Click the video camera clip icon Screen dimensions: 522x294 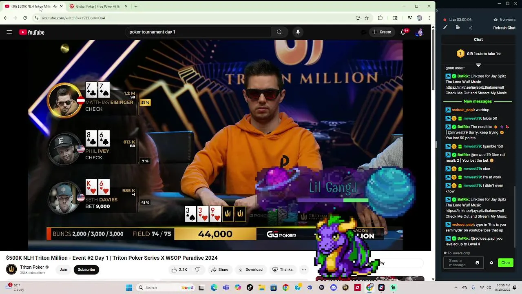(458, 27)
